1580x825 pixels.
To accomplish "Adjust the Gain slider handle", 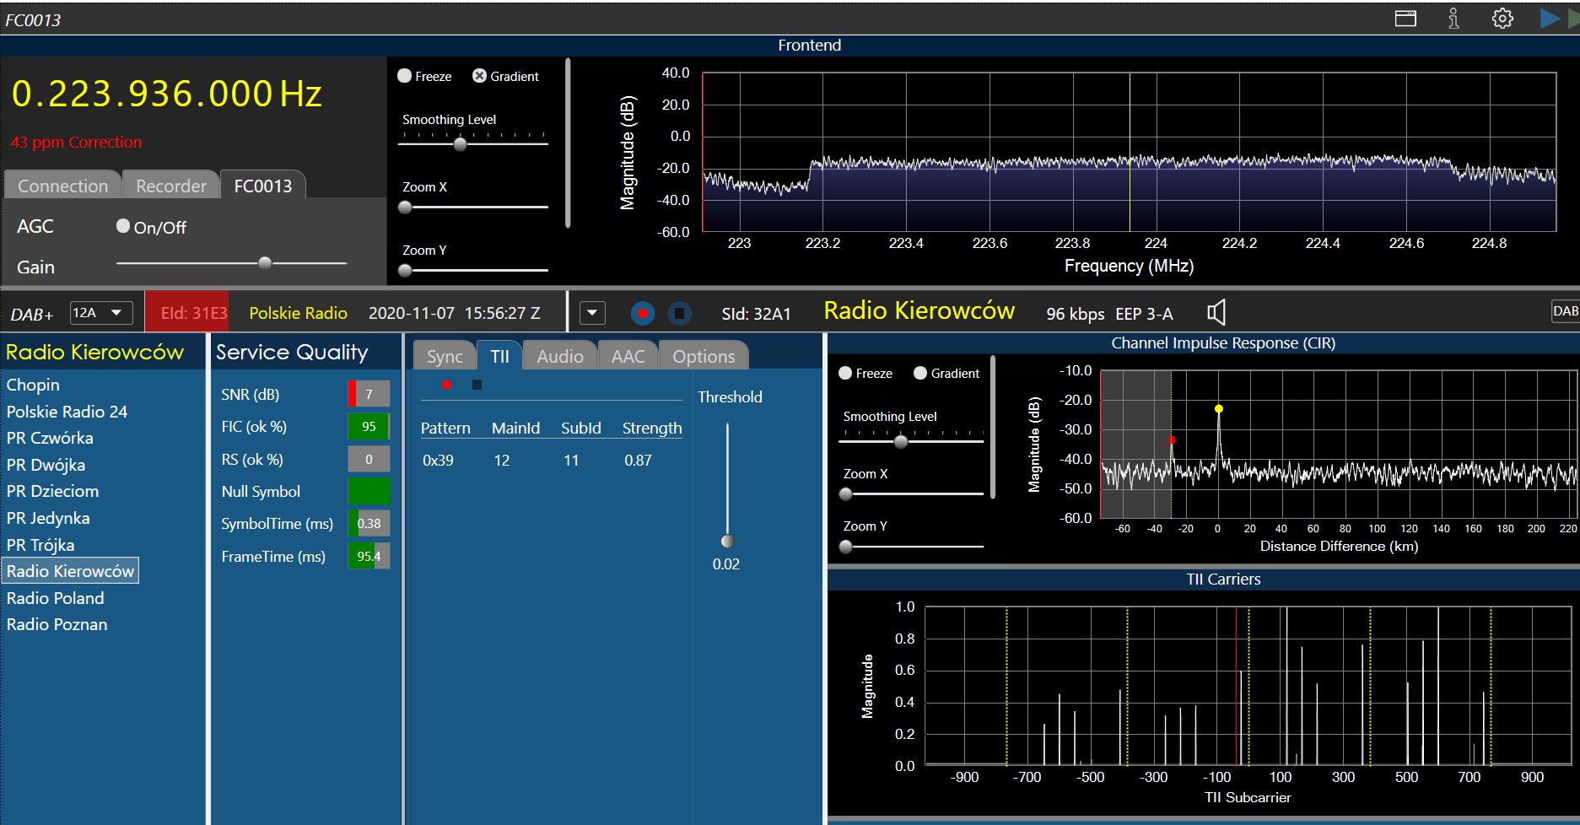I will 265,263.
